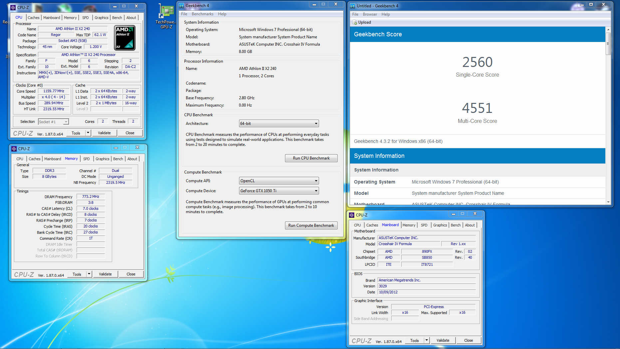Click the BIOS Version field 3029
This screenshot has width=620, height=349.
click(427, 286)
